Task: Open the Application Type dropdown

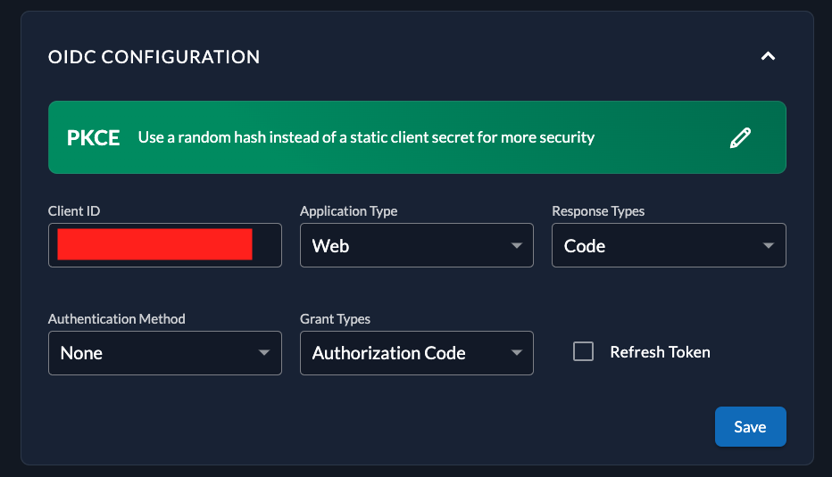Action: [417, 245]
